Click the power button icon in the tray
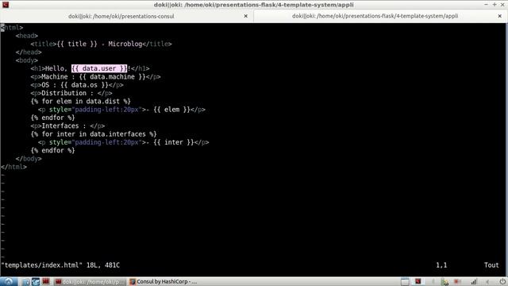This screenshot has width=508, height=286. coord(502,282)
